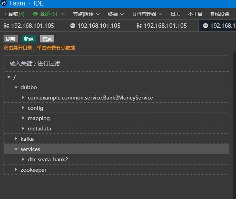Click node icon on first tab

6,26
